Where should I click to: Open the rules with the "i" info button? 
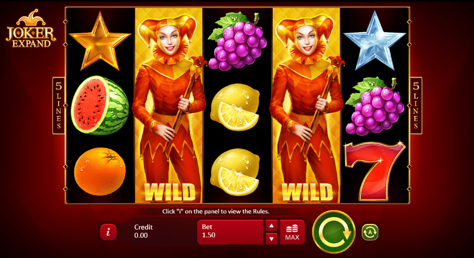pos(108,232)
